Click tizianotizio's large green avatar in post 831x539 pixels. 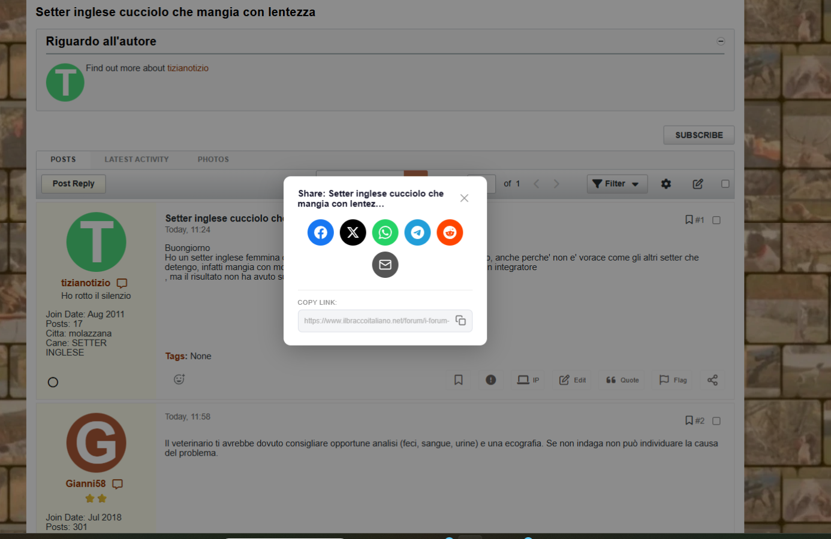coord(97,242)
